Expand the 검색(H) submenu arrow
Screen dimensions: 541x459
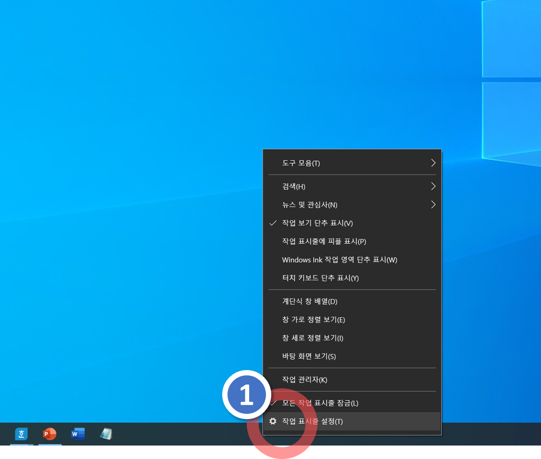[433, 186]
